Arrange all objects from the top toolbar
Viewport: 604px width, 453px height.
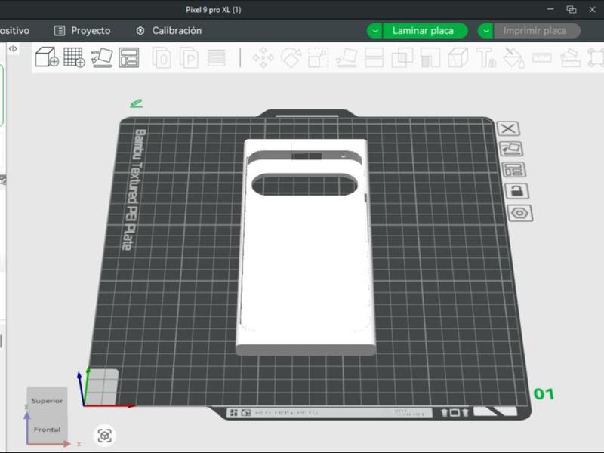pos(128,58)
